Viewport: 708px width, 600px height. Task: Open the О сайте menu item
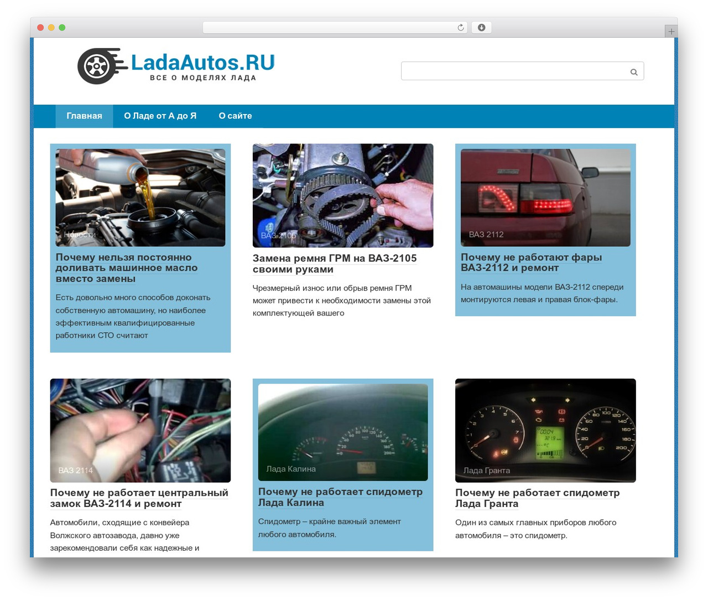point(235,116)
